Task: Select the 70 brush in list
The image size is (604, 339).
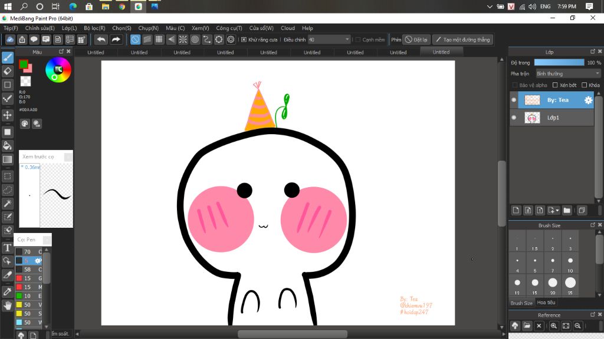Action: 28,252
